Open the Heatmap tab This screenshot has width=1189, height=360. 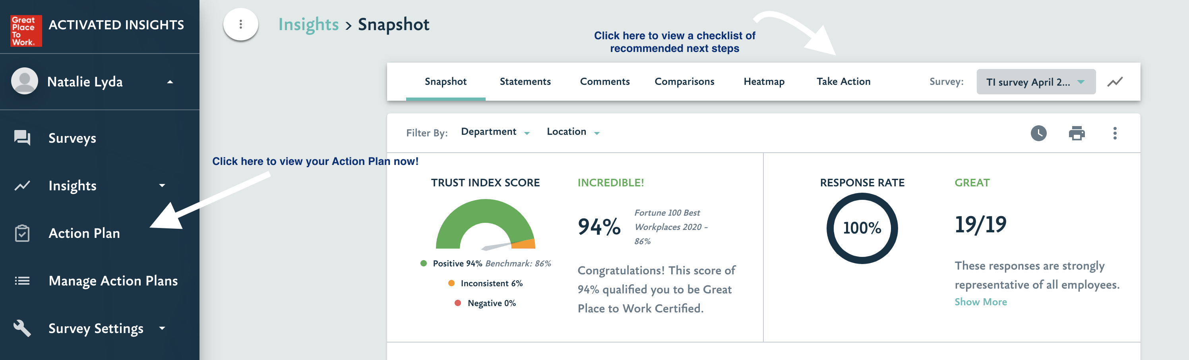[764, 82]
